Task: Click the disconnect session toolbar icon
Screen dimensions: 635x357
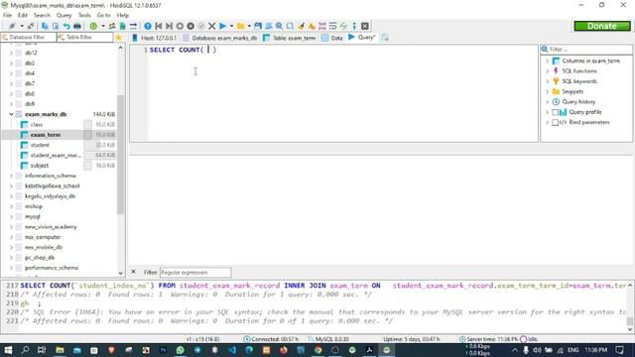Action: [31, 26]
